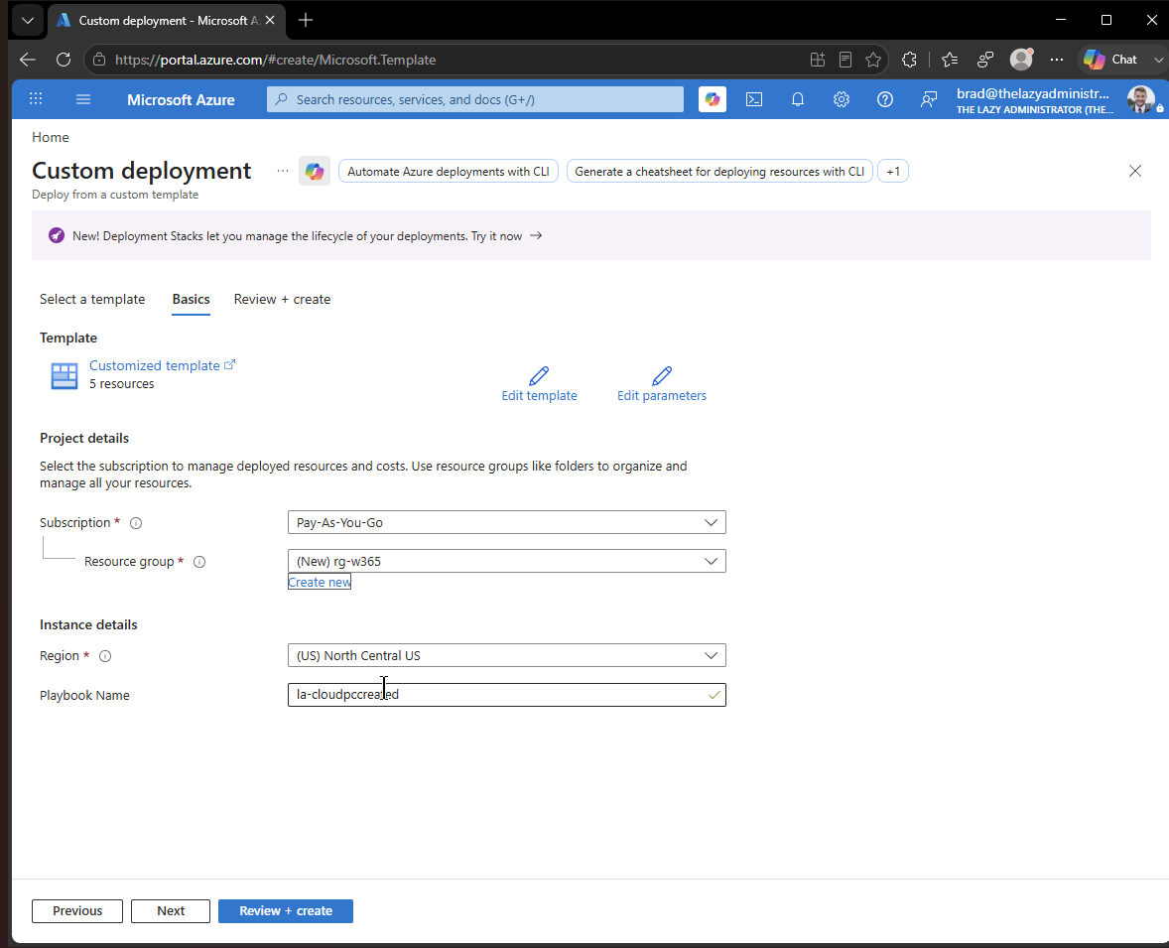Click the Next button
1169x948 pixels.
pyautogui.click(x=171, y=910)
